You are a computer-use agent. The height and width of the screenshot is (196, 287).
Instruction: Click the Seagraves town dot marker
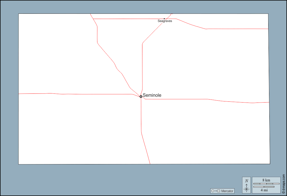point(164,19)
